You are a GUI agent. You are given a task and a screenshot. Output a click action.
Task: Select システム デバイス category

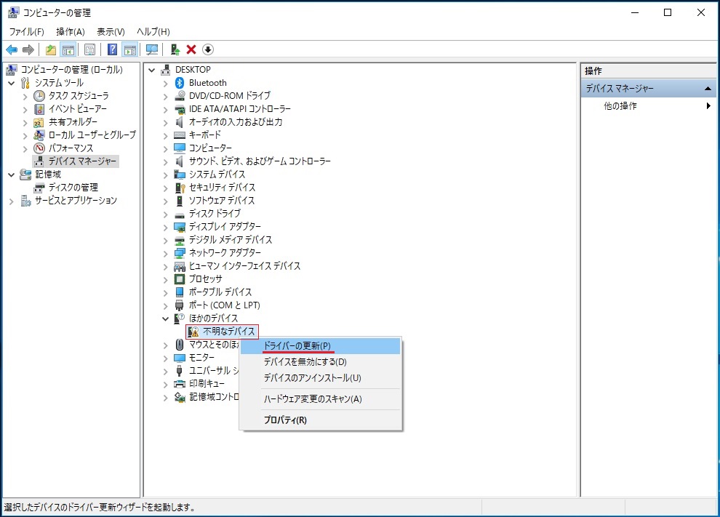[217, 175]
